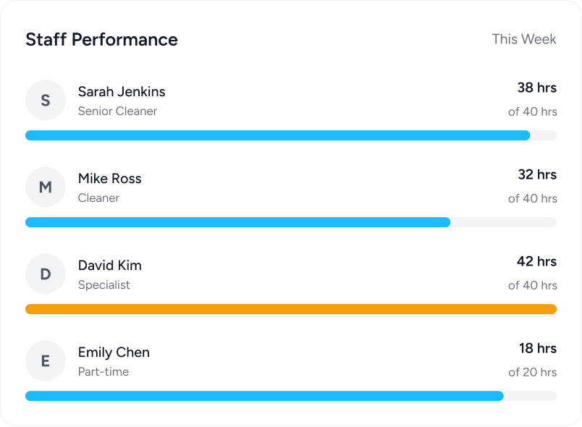Select the David Kim name
This screenshot has width=582, height=427.
[x=110, y=265]
